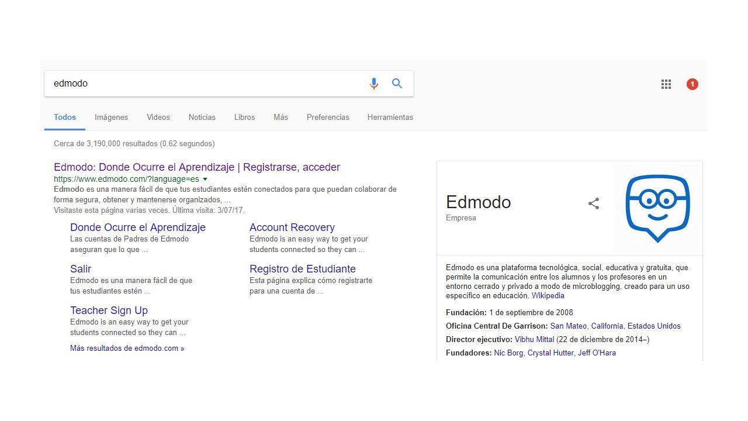Open the 'Donde Ocurre el Aprendizaje' sitelink
This screenshot has width=748, height=421.
coord(138,227)
